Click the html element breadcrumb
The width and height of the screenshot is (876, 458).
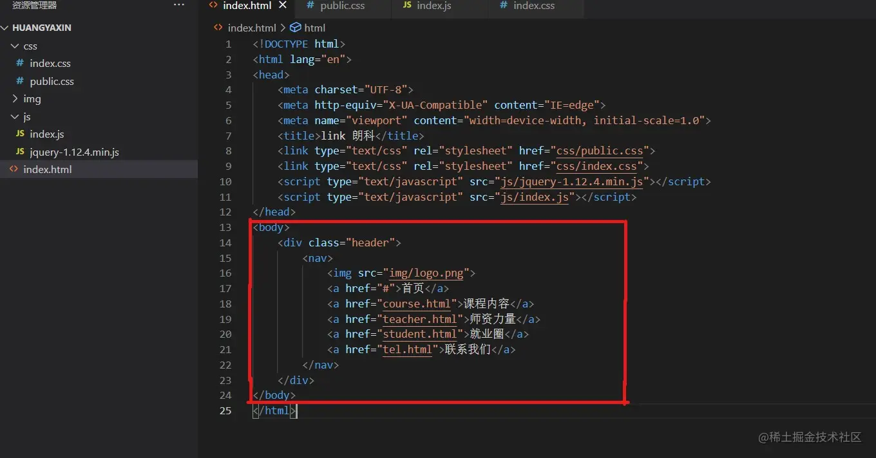tap(315, 28)
